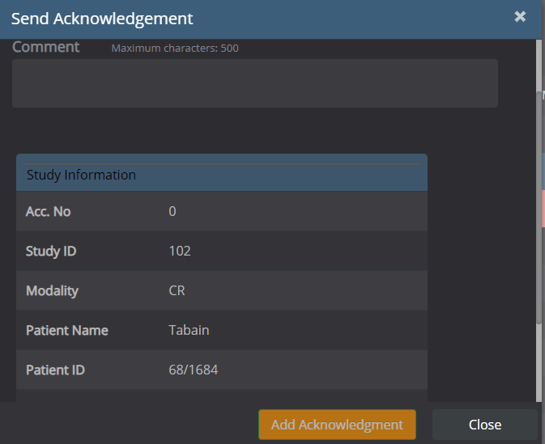This screenshot has width=545, height=444.
Task: Click the Modality value CR
Action: pyautogui.click(x=177, y=290)
